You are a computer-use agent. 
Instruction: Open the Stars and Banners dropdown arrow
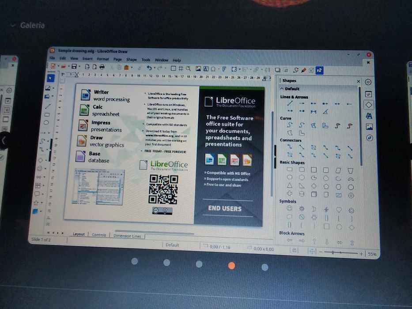tap(41, 203)
